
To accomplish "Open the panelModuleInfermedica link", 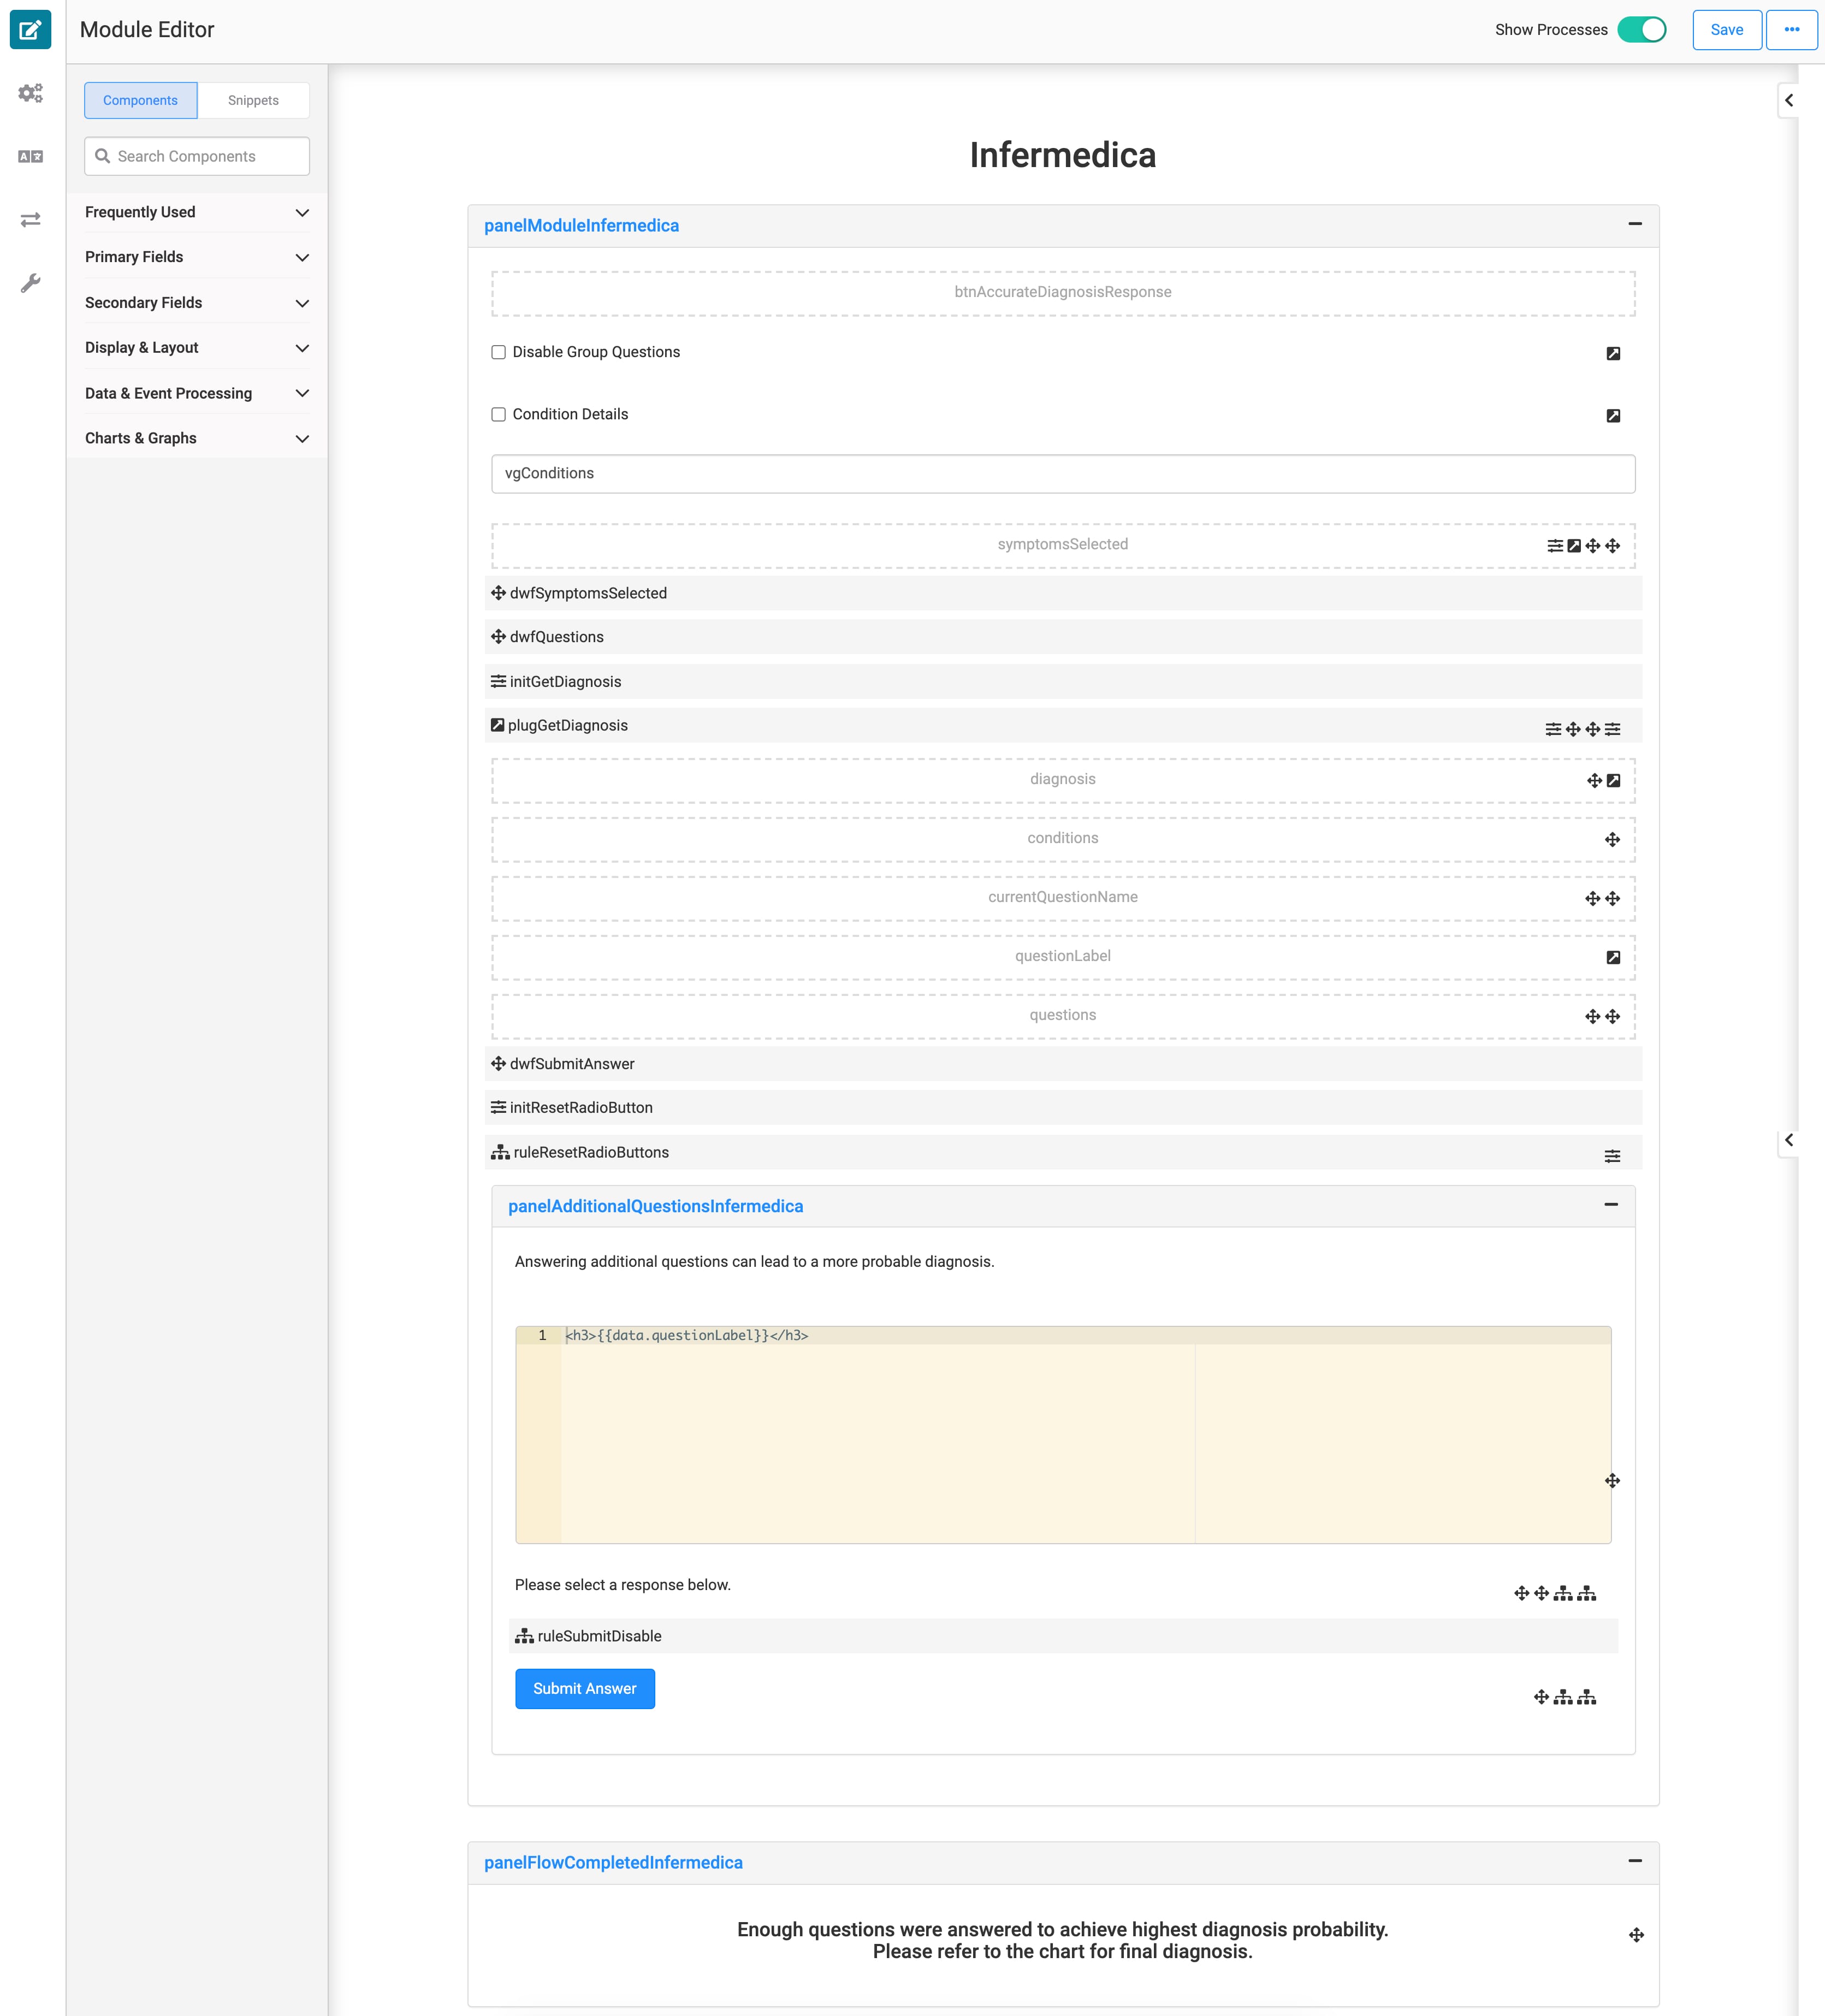I will (582, 225).
